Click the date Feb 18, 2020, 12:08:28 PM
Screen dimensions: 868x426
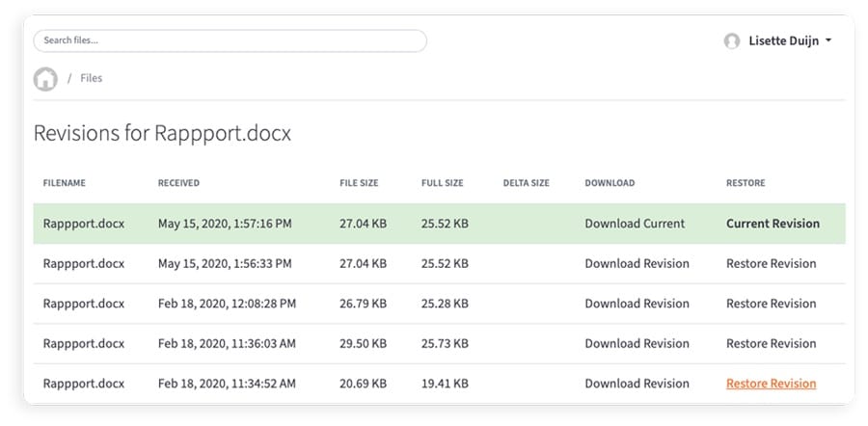(x=227, y=304)
